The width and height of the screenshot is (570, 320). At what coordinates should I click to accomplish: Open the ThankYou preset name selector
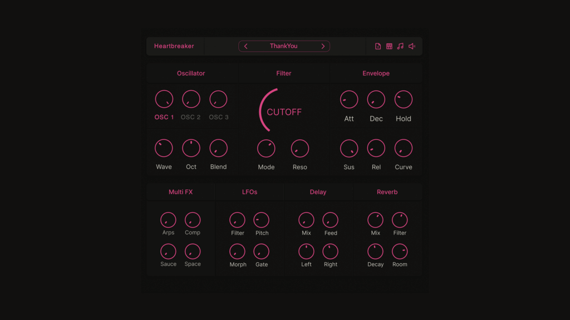click(284, 47)
